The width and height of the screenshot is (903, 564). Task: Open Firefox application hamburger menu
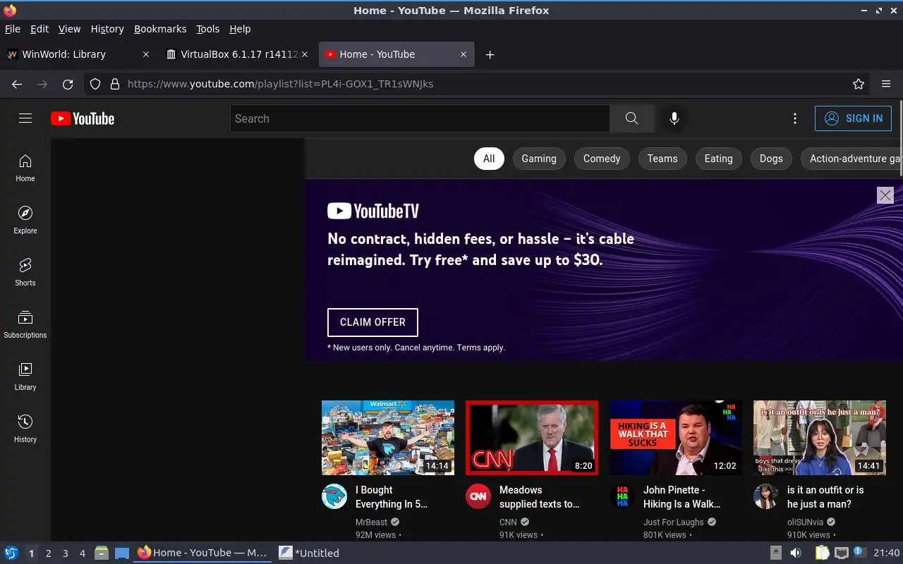click(886, 84)
